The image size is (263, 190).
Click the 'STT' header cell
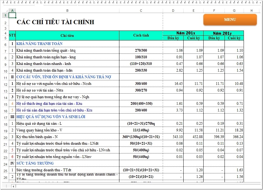12,35
